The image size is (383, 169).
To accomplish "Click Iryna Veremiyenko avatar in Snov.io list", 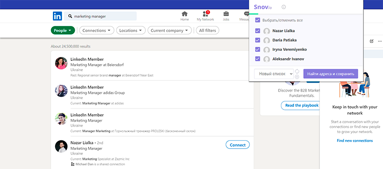I will (266, 50).
